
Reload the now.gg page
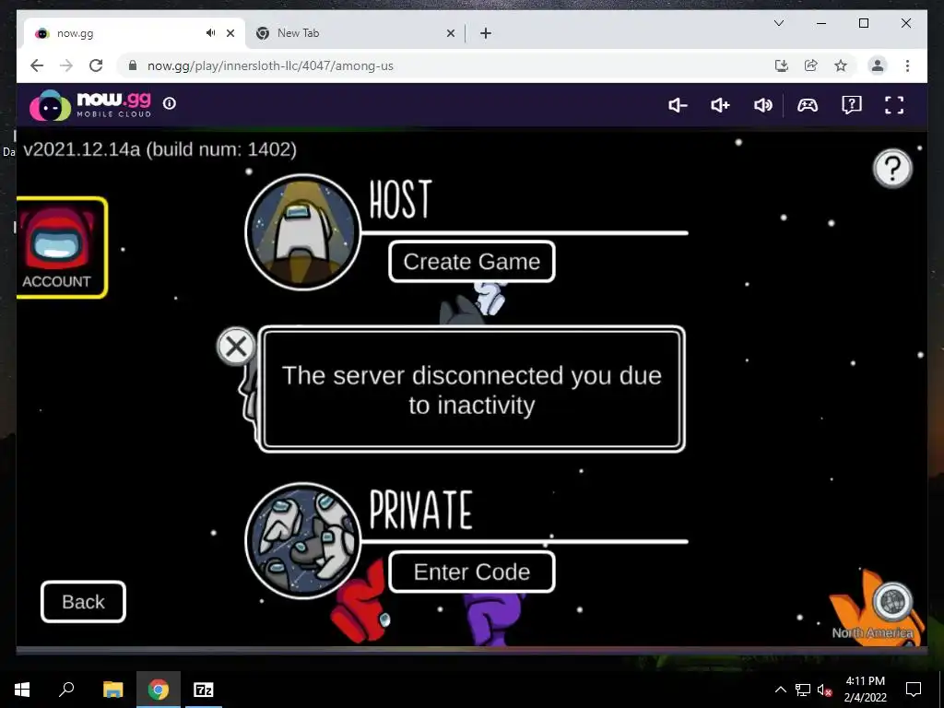tap(96, 65)
